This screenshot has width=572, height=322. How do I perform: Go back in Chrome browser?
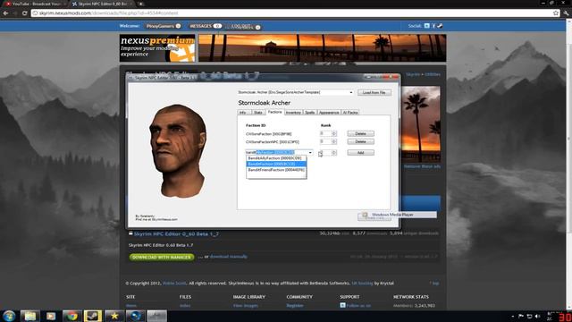[5, 13]
